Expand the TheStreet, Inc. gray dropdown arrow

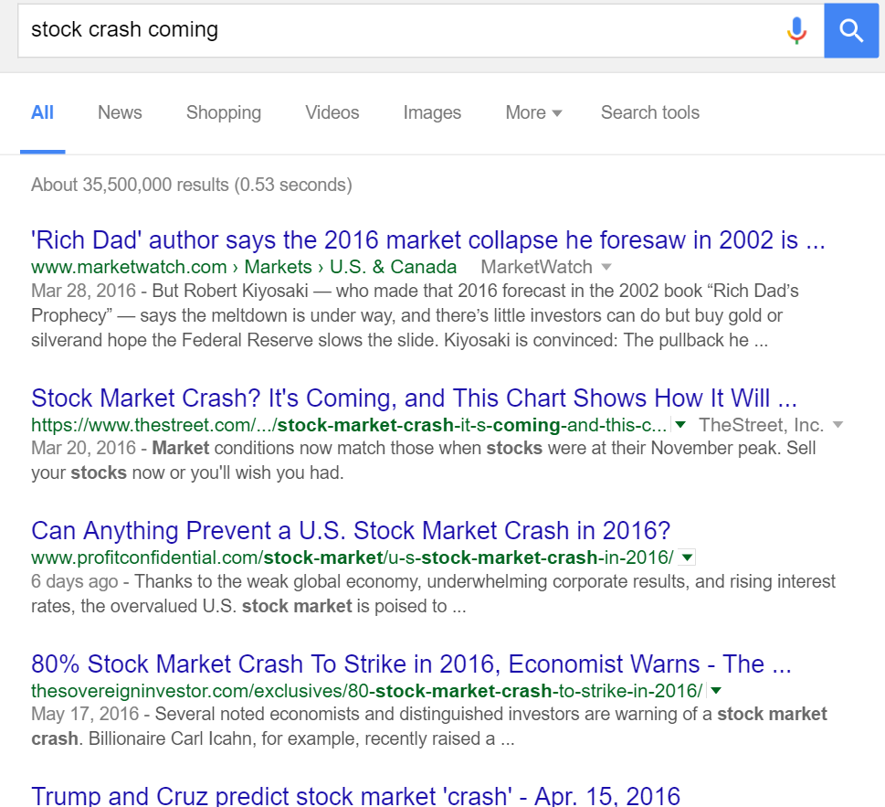pyautogui.click(x=838, y=425)
